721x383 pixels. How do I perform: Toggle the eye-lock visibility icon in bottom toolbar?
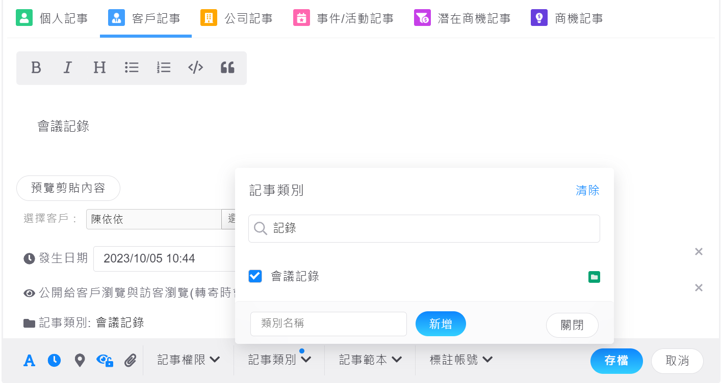click(105, 360)
